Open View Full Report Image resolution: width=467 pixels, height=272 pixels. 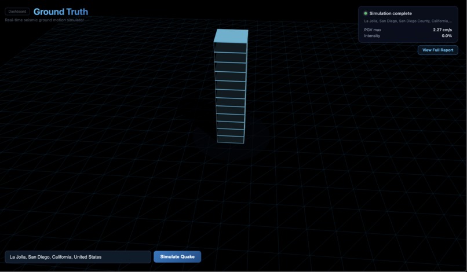click(438, 50)
